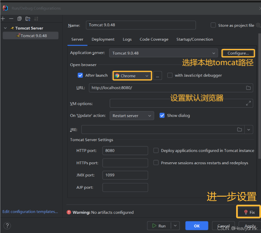Check Deploy applications configured in Tomcat instance

tap(156, 150)
